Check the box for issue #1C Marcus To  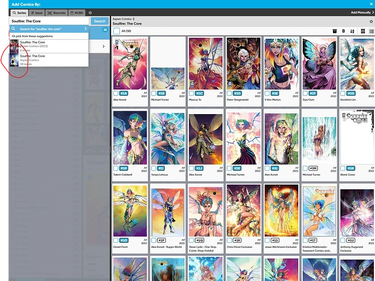coord(191,93)
